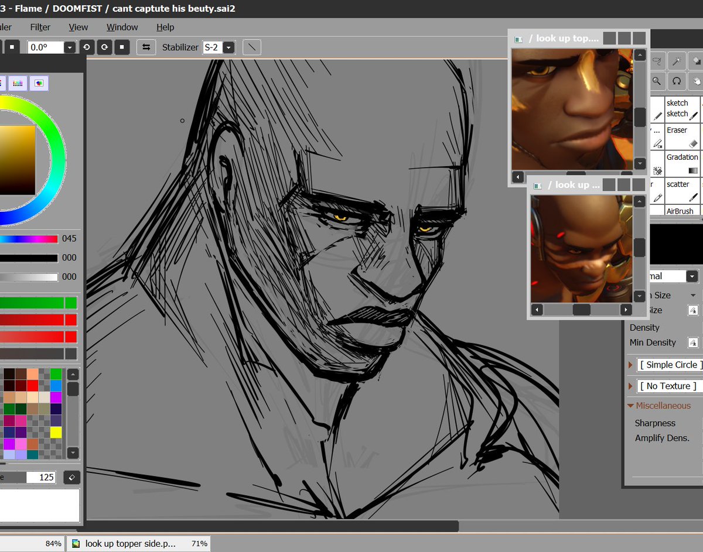Open the Stabilizer S-2 dropdown

click(228, 47)
